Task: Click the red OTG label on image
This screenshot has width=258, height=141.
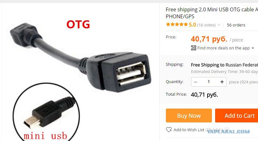Action: (x=78, y=25)
